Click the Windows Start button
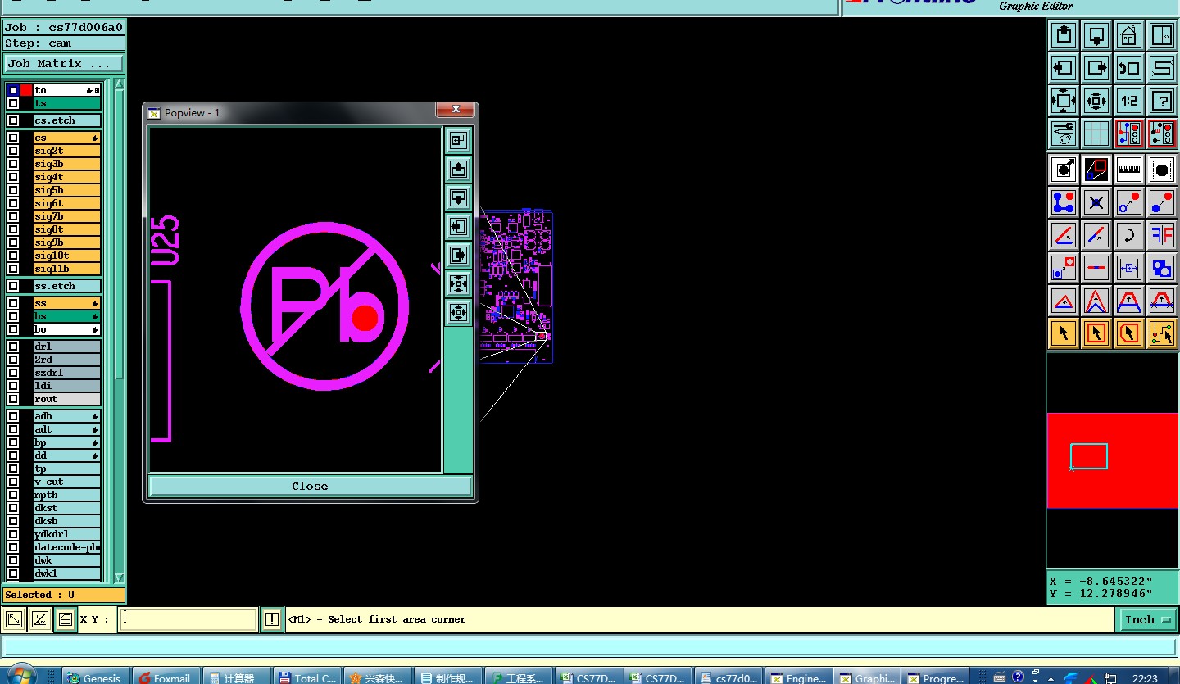This screenshot has height=684, width=1180. [x=22, y=675]
